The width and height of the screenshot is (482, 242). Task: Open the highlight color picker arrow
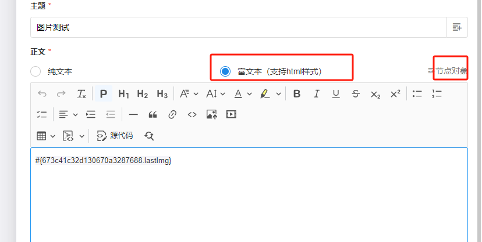[279, 93]
